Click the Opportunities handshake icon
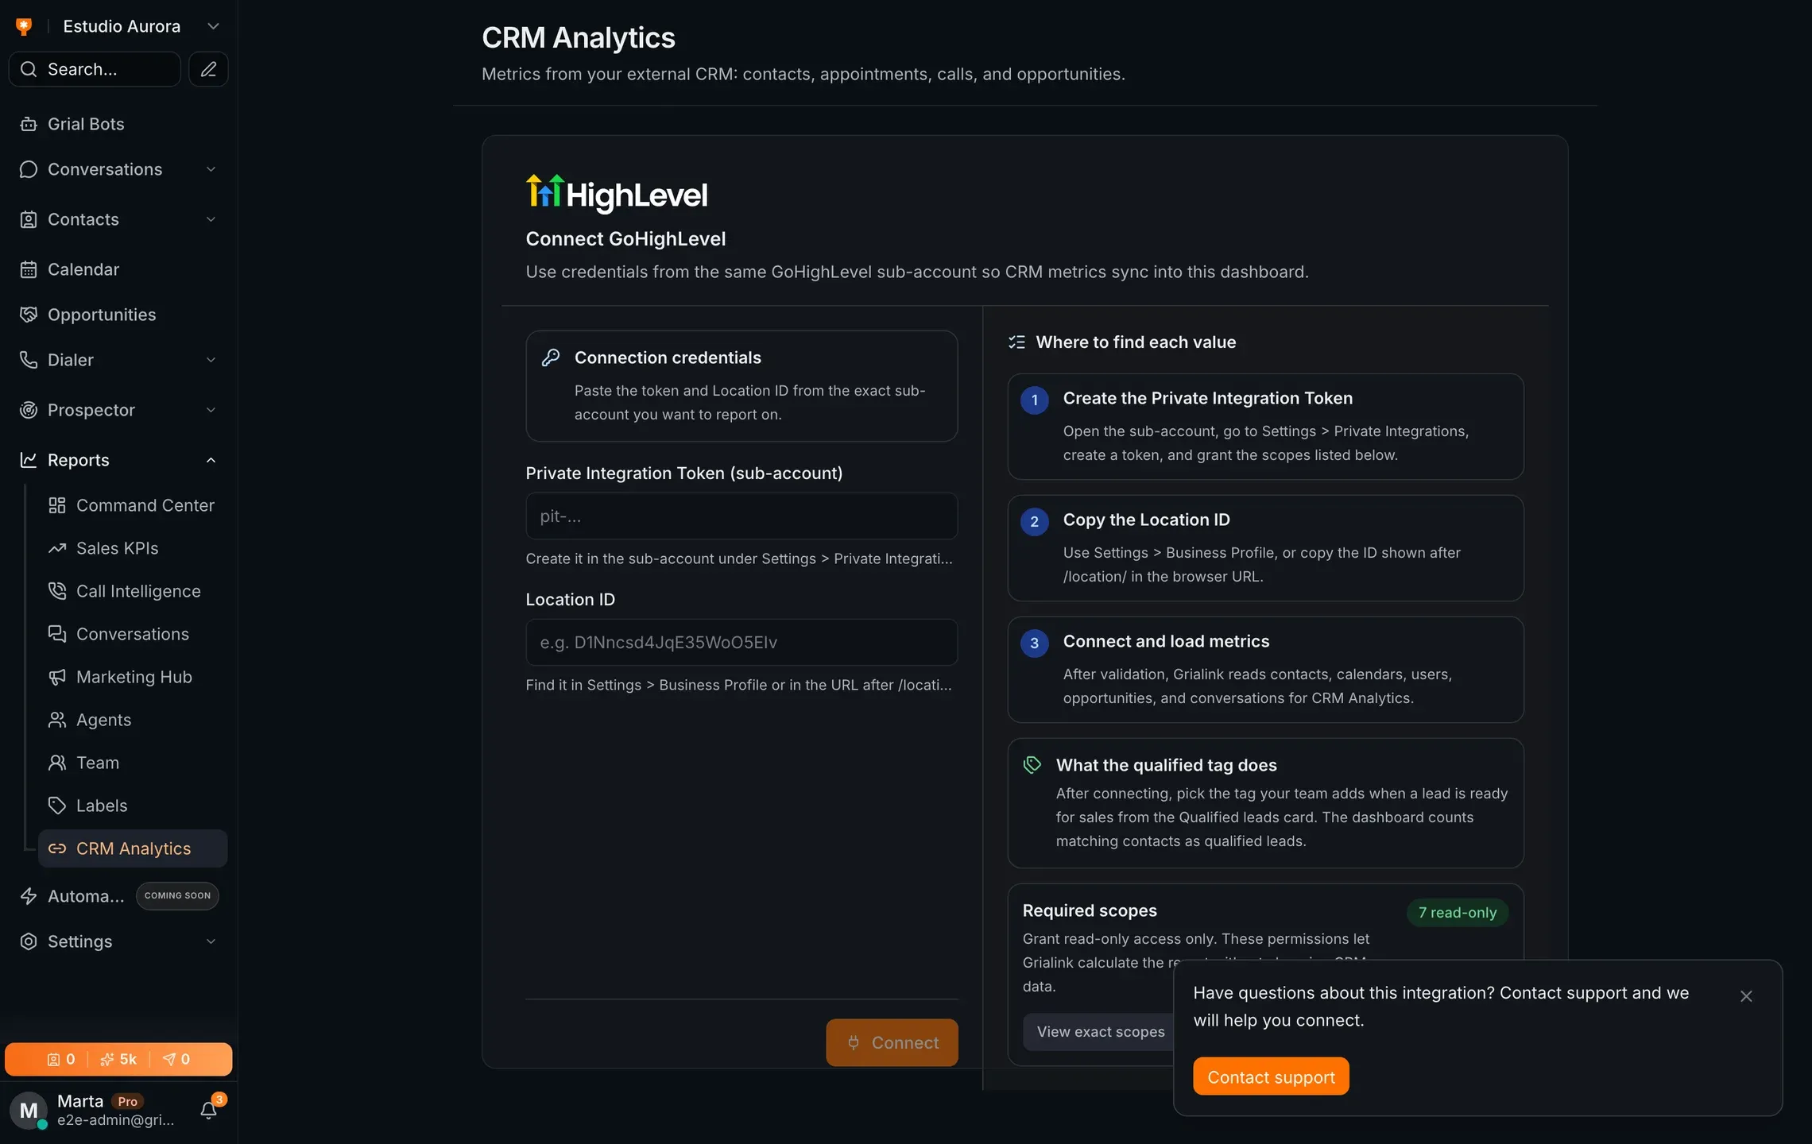Image resolution: width=1812 pixels, height=1144 pixels. 29,315
